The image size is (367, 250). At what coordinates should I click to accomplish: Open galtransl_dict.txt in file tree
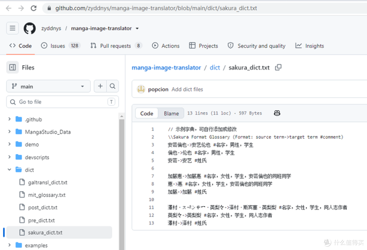(x=48, y=182)
